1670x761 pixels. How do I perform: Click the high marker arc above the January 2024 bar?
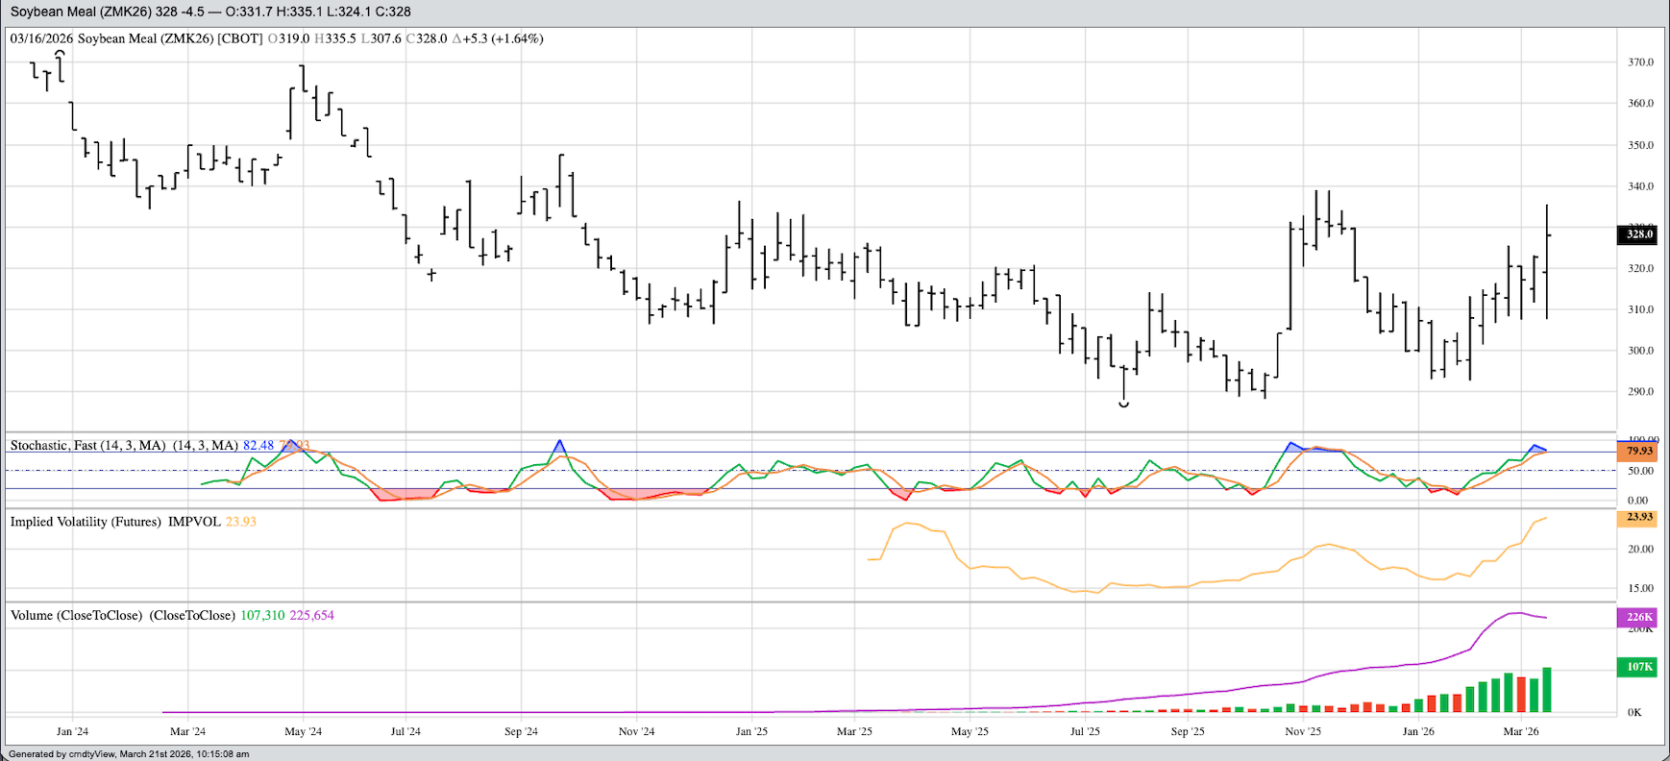[x=60, y=53]
